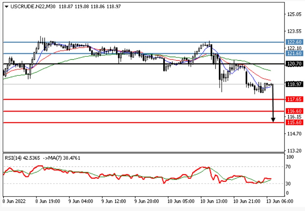Screen dimensions: 305x211
Task: Select the 116.60 red support price label
Action: coord(294,111)
